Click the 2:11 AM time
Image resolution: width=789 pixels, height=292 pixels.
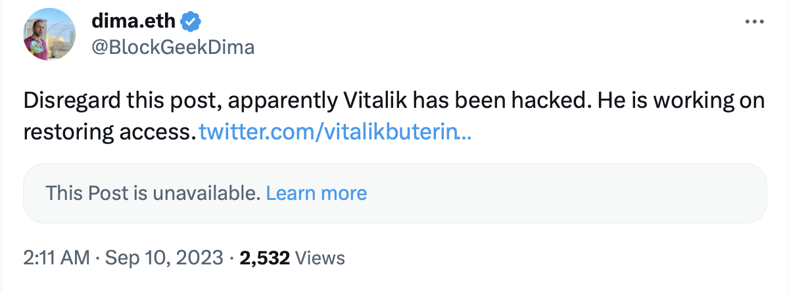(56, 258)
